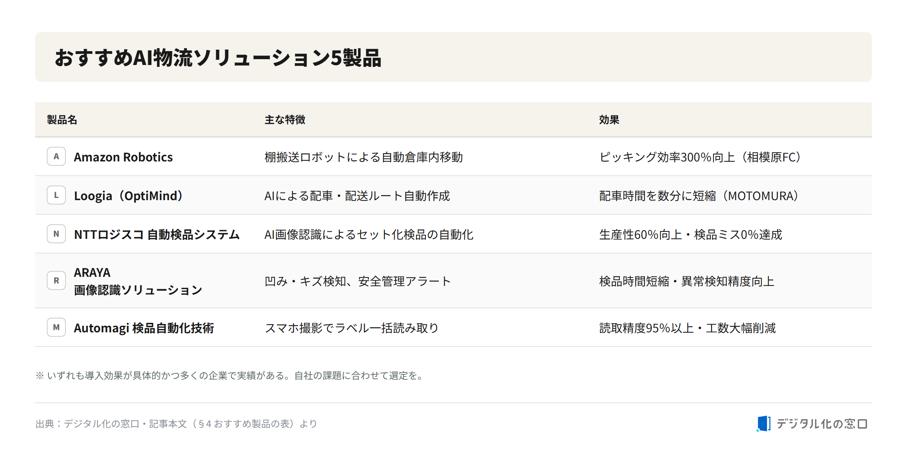Viewport: 907px width, 466px height.
Task: Select the NTTロジスコ 自動検品システム row title
Action: (x=157, y=234)
